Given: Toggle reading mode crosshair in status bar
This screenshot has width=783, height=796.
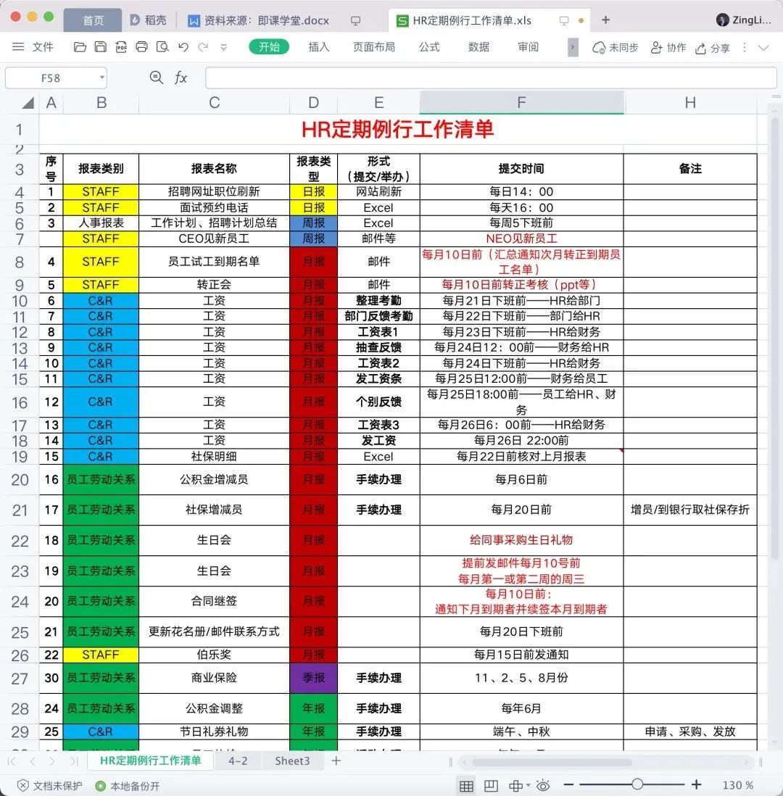Looking at the screenshot, I should (x=516, y=786).
